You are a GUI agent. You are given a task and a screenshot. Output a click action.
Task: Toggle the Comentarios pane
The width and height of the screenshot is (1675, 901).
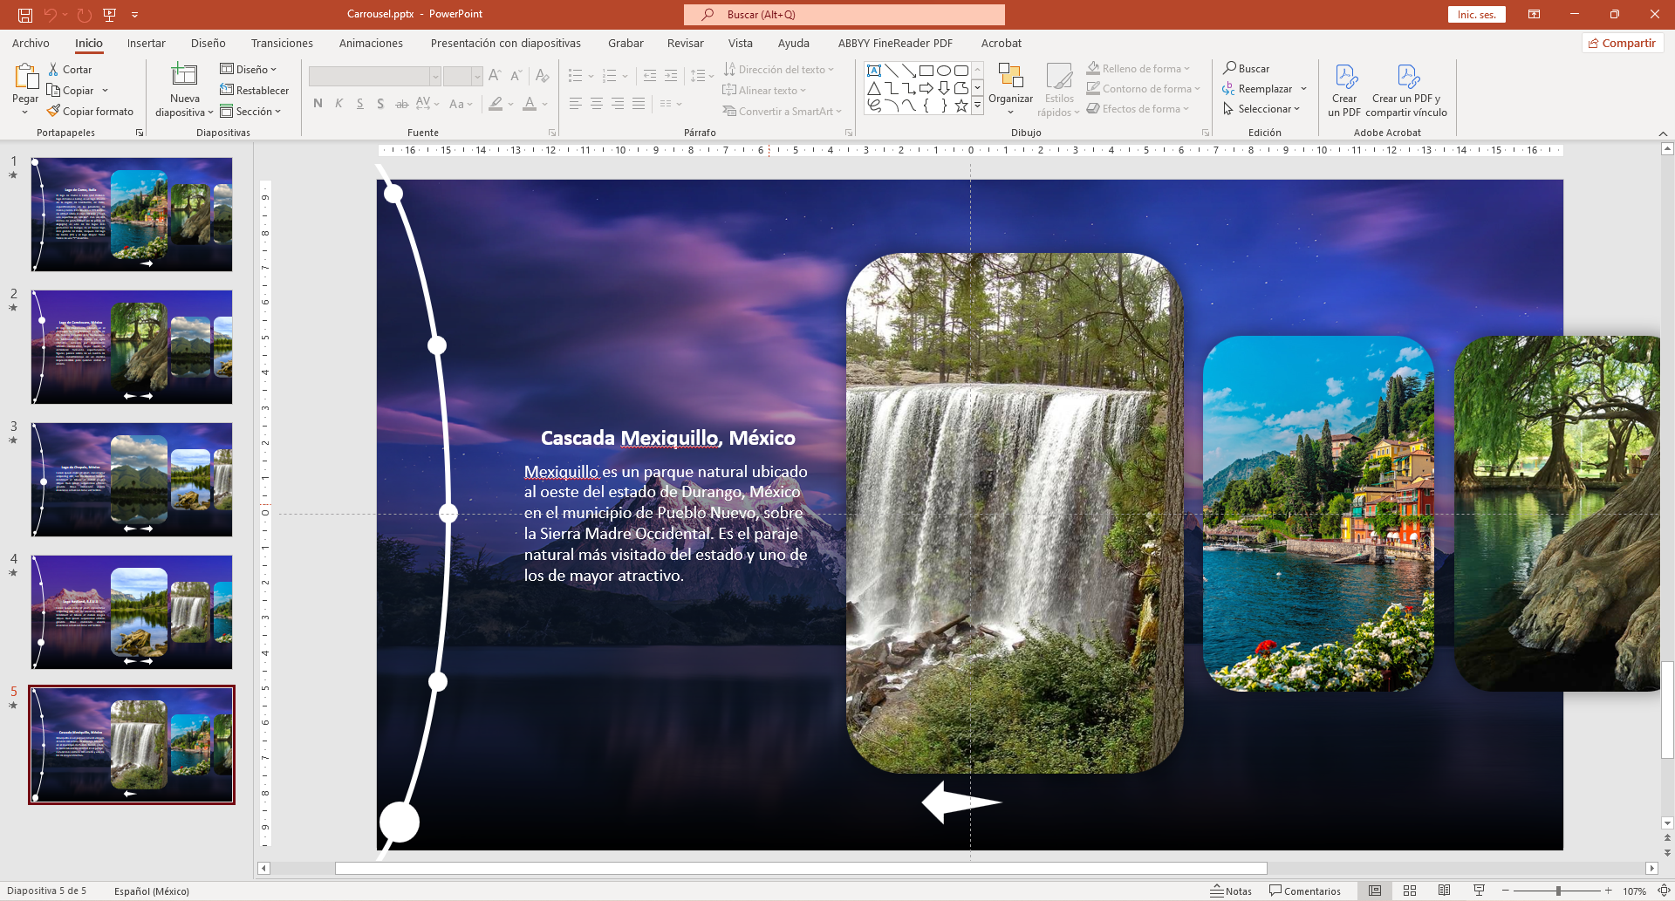pyautogui.click(x=1305, y=891)
